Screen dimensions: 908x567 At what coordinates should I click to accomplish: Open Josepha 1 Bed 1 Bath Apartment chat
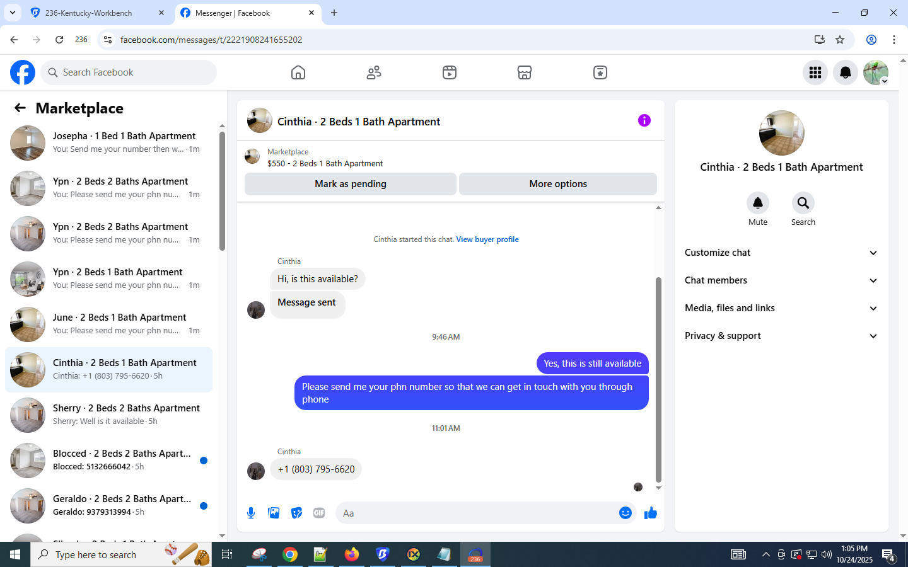click(x=108, y=143)
